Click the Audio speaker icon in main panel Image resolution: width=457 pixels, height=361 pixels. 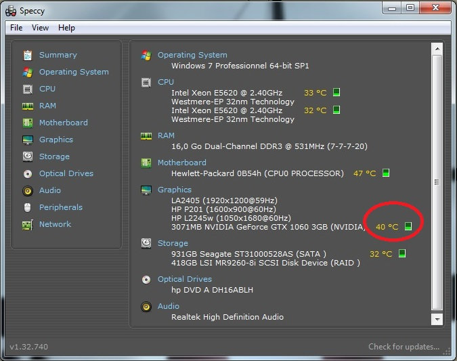(146, 307)
